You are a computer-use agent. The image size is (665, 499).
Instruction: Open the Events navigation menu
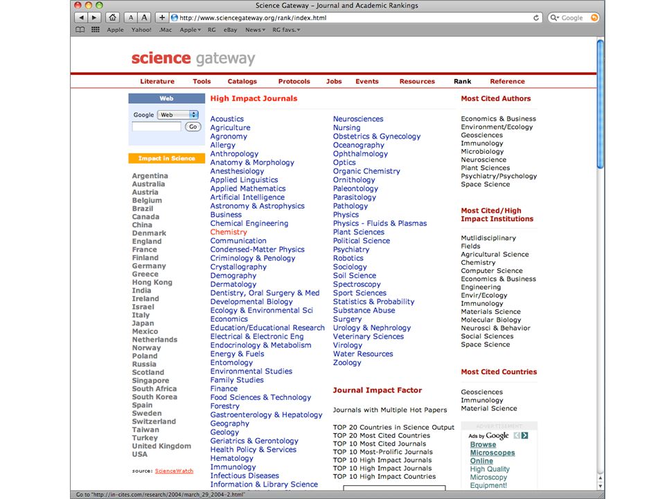click(x=367, y=82)
